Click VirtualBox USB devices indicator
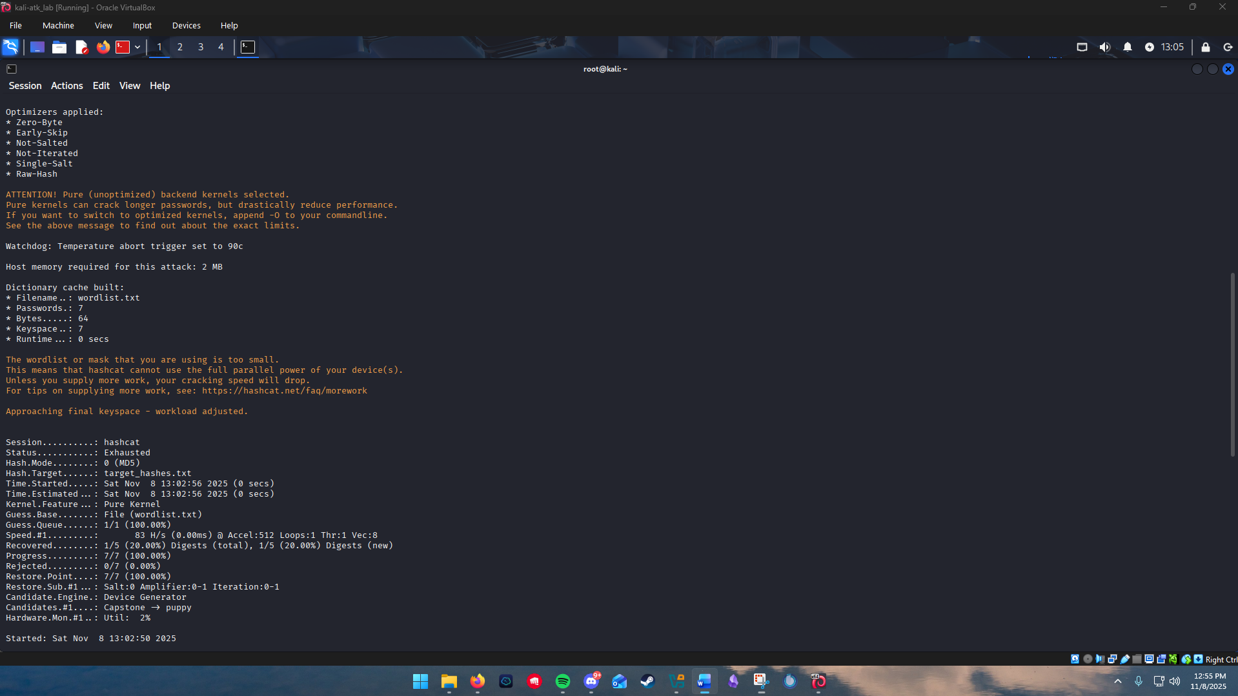The image size is (1238, 696). coord(1124,659)
